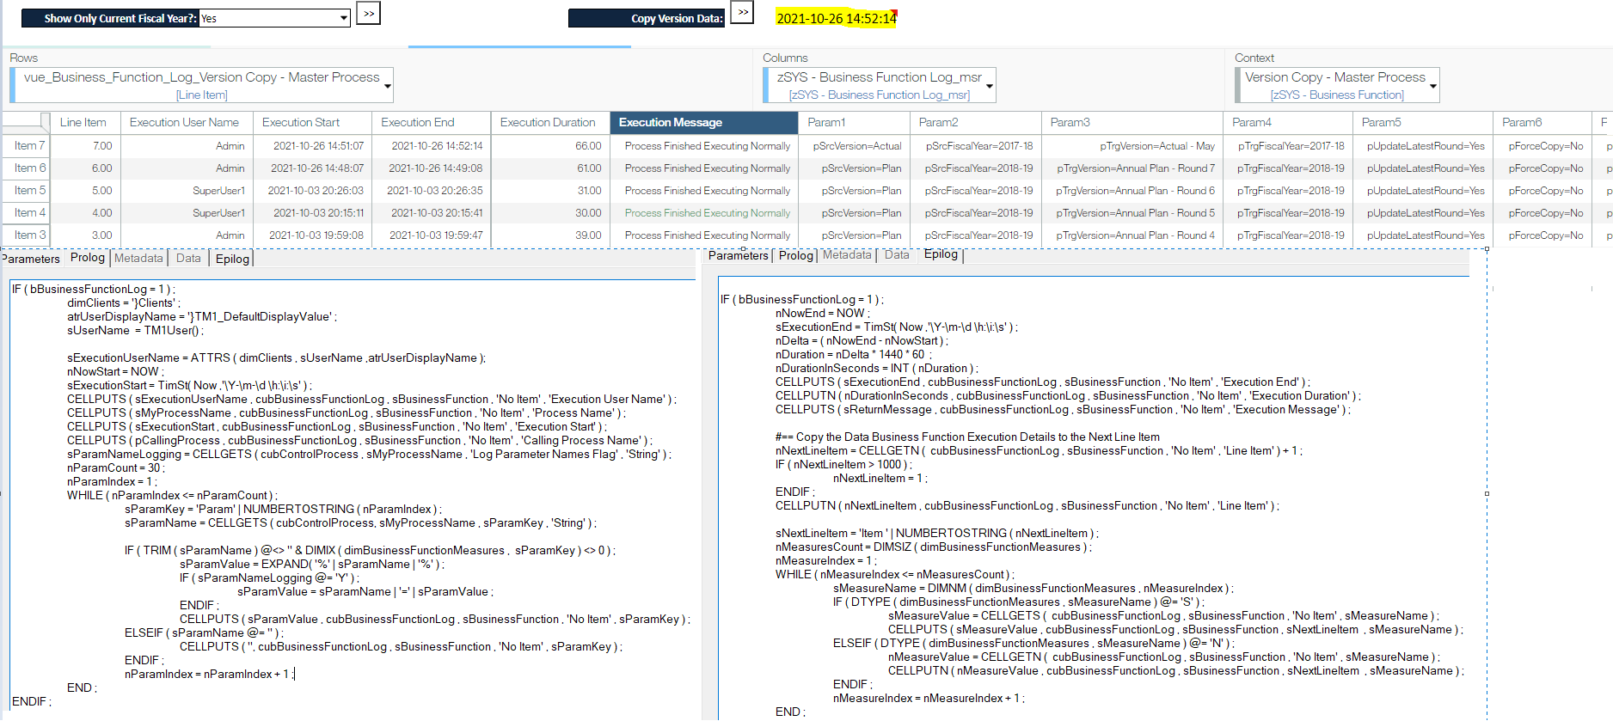Select the Execution End column header

(x=432, y=122)
